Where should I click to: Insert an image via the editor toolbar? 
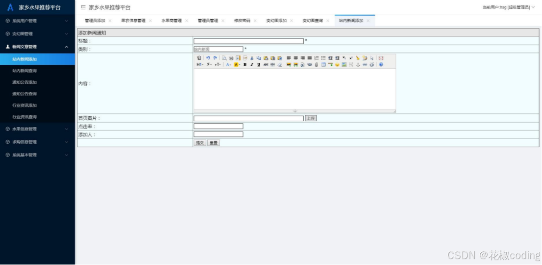pos(288,64)
